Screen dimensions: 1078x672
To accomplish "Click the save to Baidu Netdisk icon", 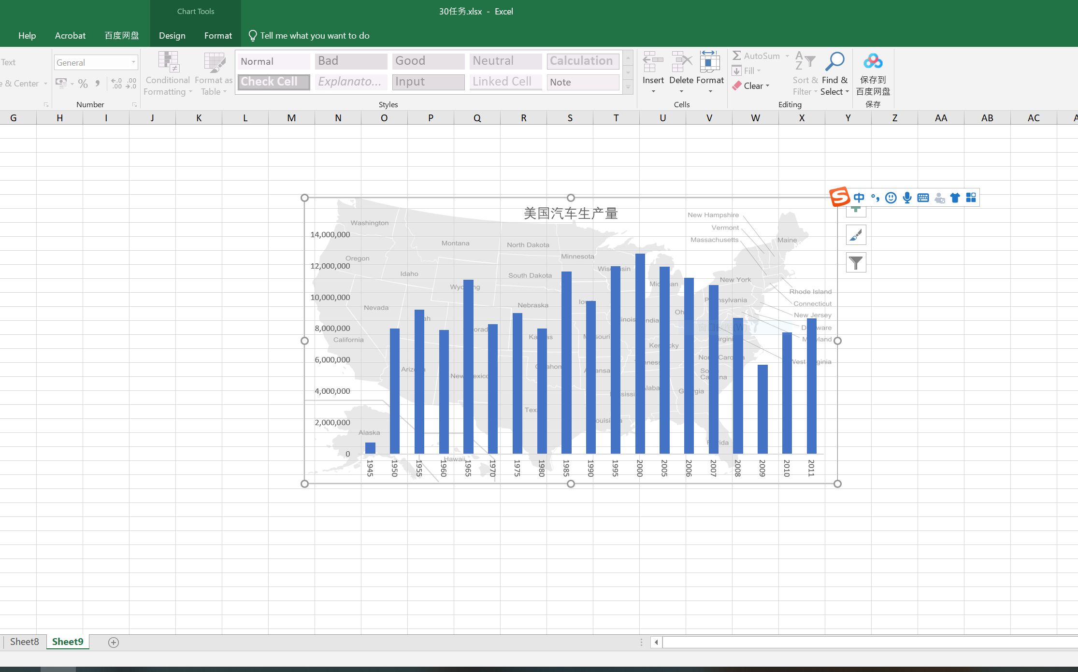I will coord(873,62).
